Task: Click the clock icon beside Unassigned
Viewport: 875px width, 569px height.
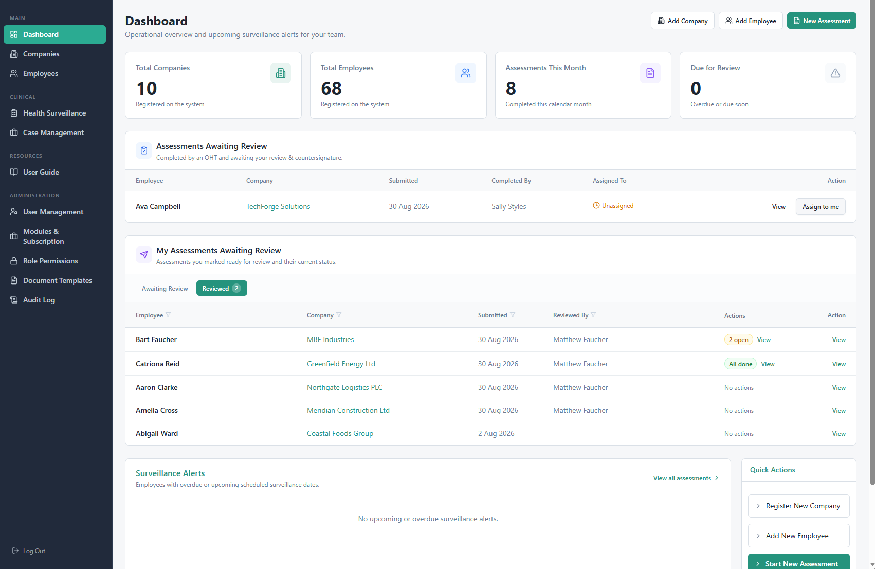Action: (596, 205)
